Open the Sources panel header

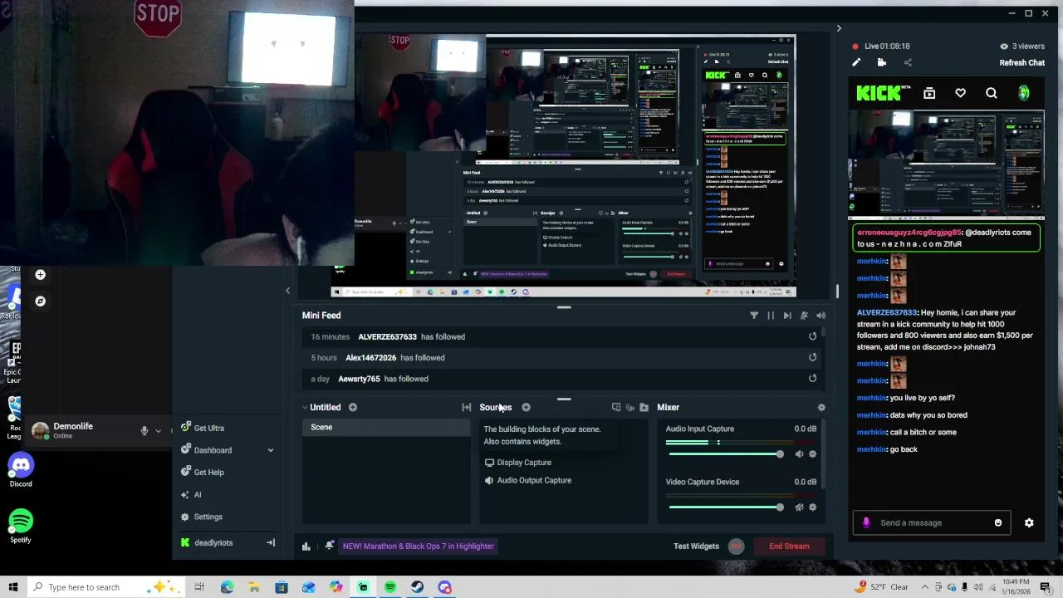pyautogui.click(x=495, y=407)
